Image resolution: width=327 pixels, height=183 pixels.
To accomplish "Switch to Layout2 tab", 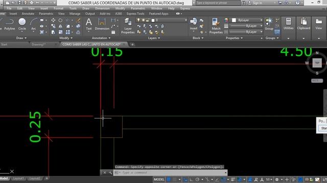I will [35, 178].
